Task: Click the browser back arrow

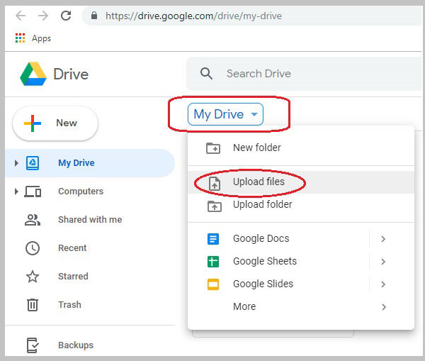Action: coord(21,16)
